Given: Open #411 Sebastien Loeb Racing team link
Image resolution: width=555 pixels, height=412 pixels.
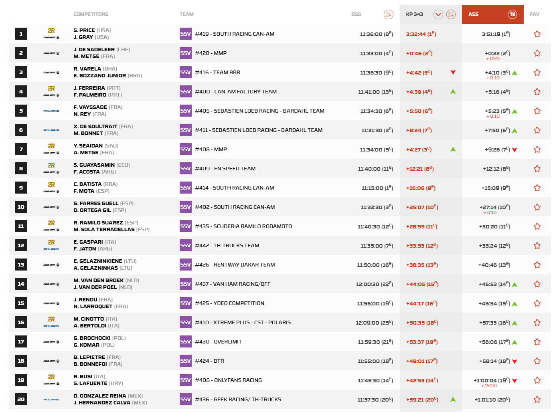Looking at the screenshot, I should 259,130.
